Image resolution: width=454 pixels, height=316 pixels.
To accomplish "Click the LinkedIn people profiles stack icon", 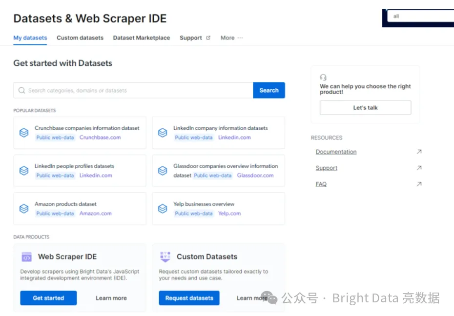I will coord(24,171).
